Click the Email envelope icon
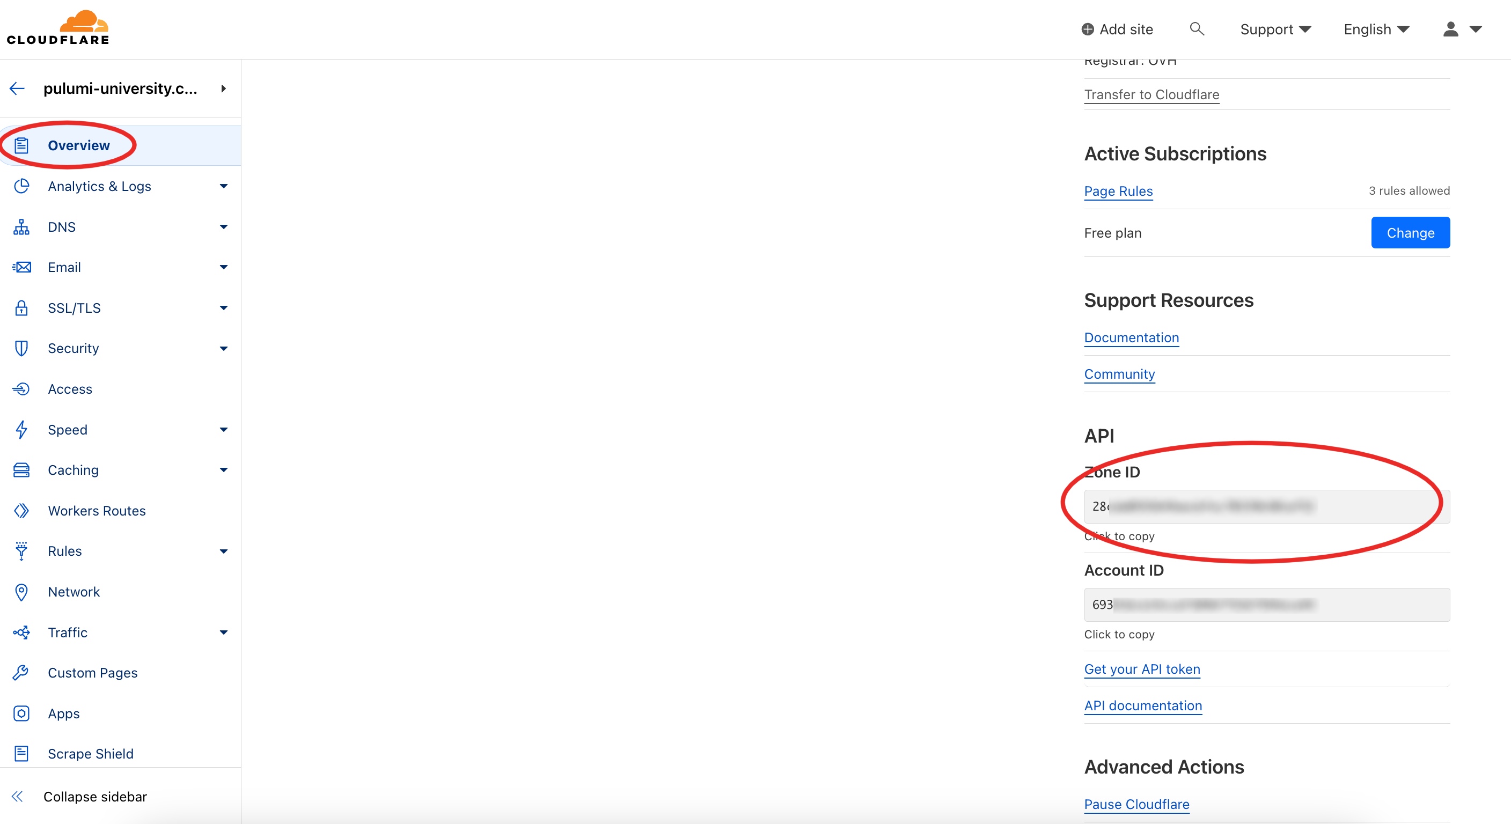 tap(21, 268)
